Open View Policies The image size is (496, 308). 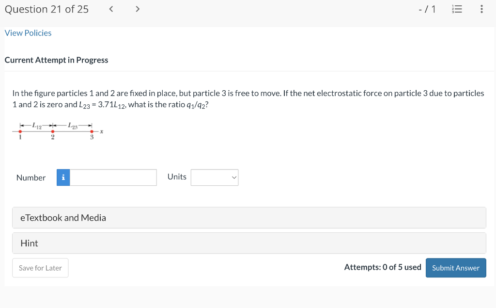tap(28, 32)
